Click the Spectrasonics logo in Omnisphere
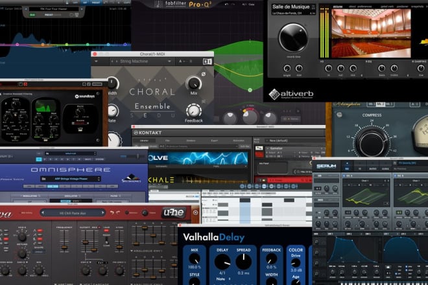The width and height of the screenshot is (428, 285). click(131, 179)
